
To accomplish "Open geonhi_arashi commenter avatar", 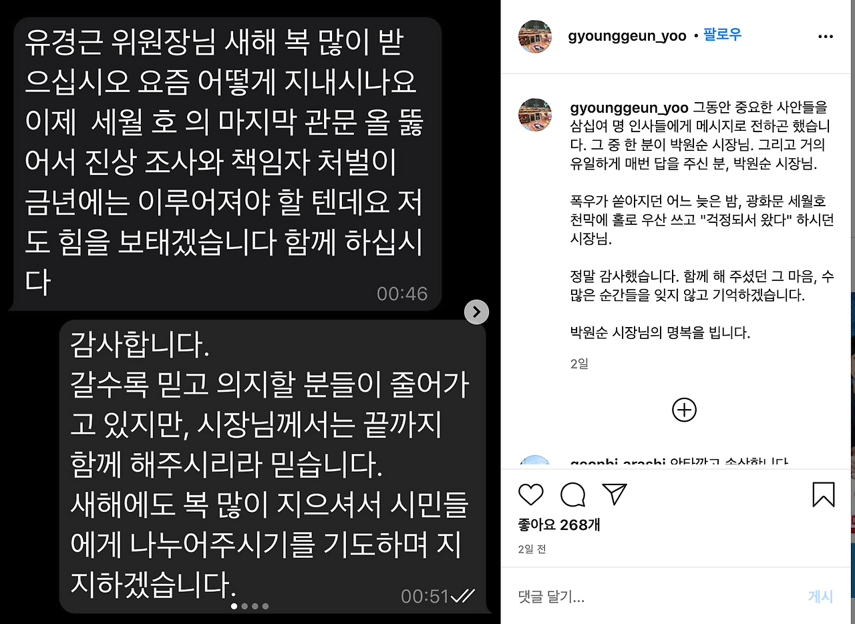I will click(535, 460).
